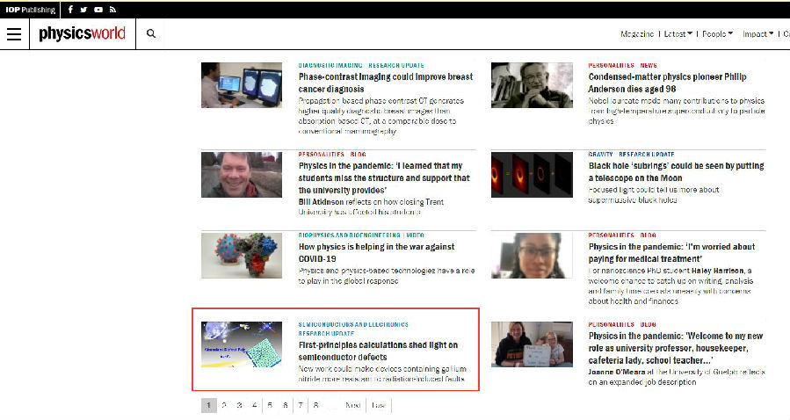This screenshot has width=790, height=420.
Task: Click the coronavirus model thumbnail image
Action: pos(242,256)
